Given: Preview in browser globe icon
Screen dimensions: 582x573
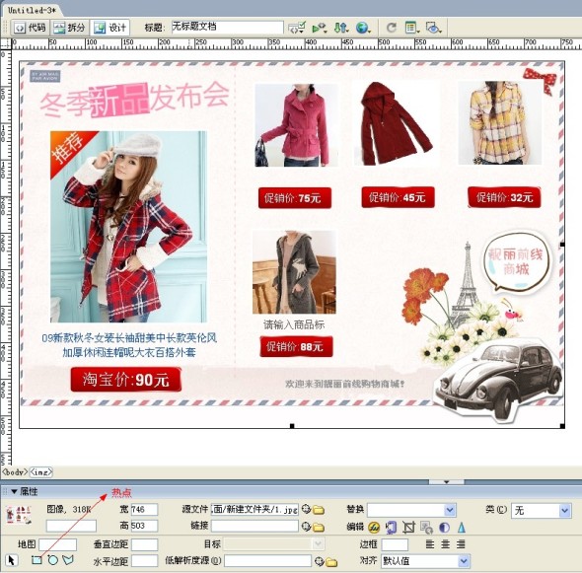Looking at the screenshot, I should 363,28.
